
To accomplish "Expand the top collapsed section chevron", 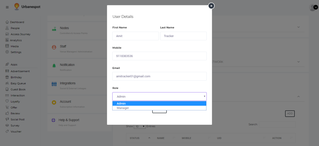I will pos(298,27).
